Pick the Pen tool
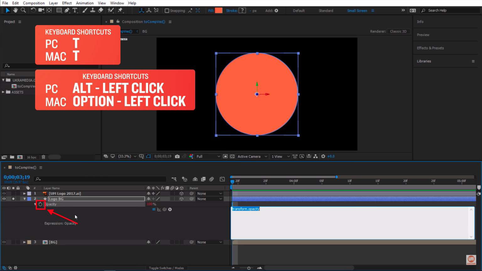Viewport: 482px width, 271px height. tap(67, 10)
